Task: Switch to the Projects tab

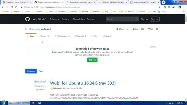Action: pos(80,36)
